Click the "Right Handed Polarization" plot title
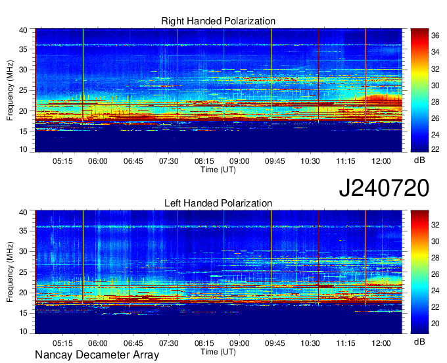The width and height of the screenshot is (447, 363). [218, 21]
